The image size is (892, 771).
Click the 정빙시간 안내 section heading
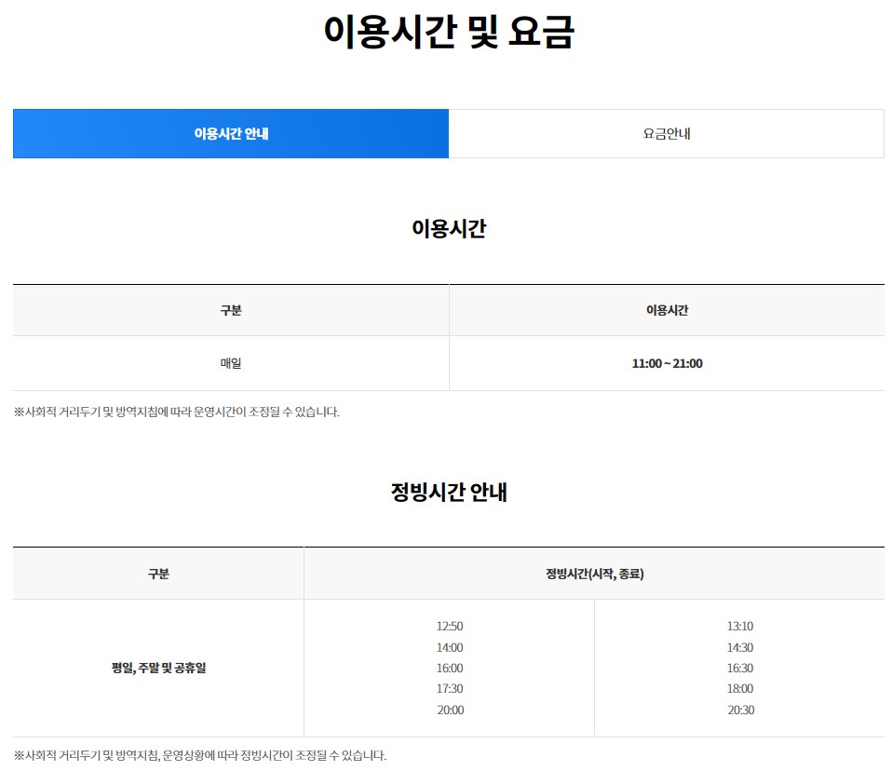449,492
